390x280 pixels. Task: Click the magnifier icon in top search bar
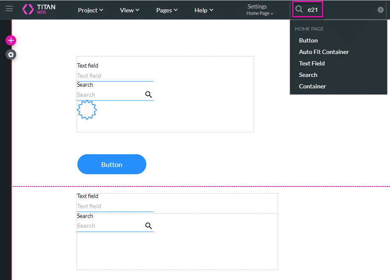(x=299, y=9)
